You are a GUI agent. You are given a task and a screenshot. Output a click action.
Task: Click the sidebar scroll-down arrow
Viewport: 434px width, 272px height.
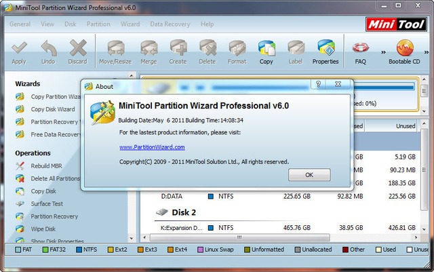click(132, 238)
